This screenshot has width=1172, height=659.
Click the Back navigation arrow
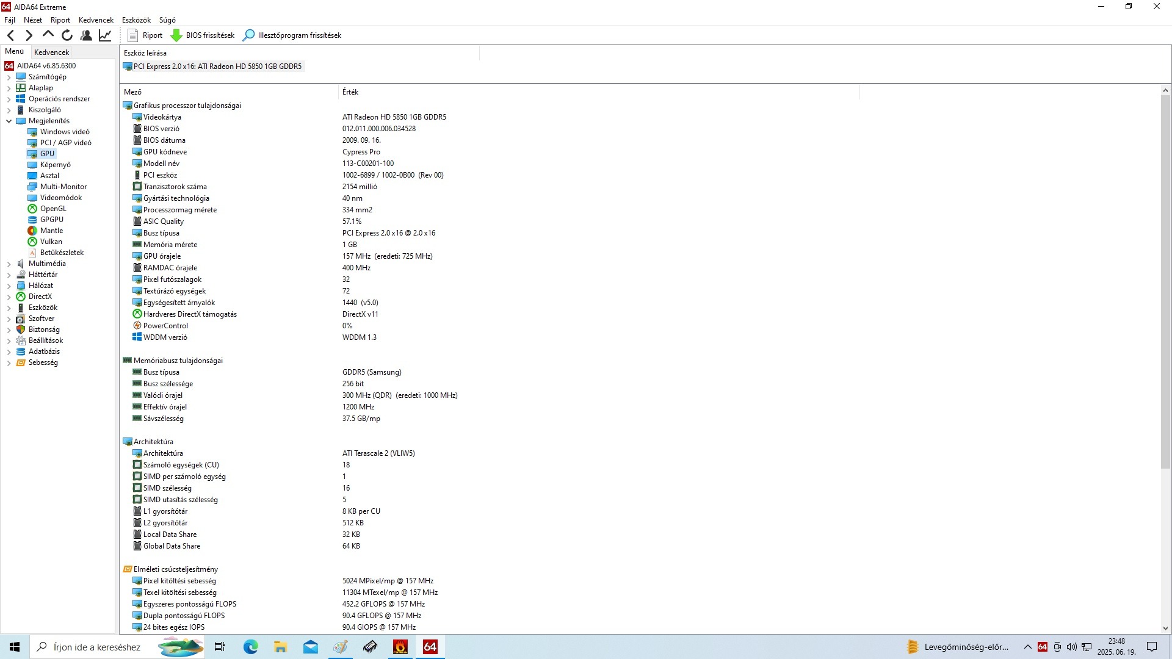pos(10,35)
